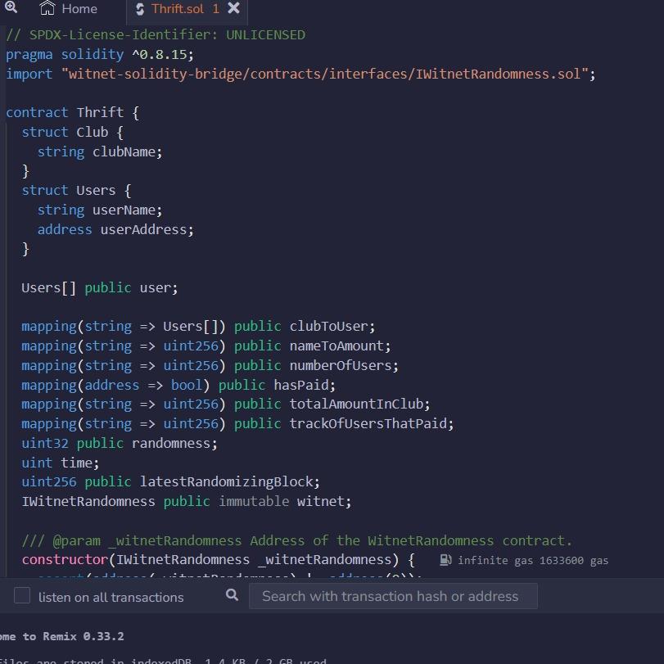
Task: Click the contract Thrift declaration line
Action: (72, 113)
